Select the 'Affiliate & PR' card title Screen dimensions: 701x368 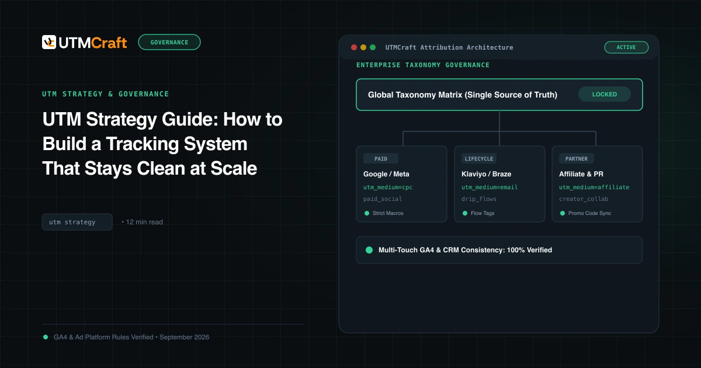point(582,174)
